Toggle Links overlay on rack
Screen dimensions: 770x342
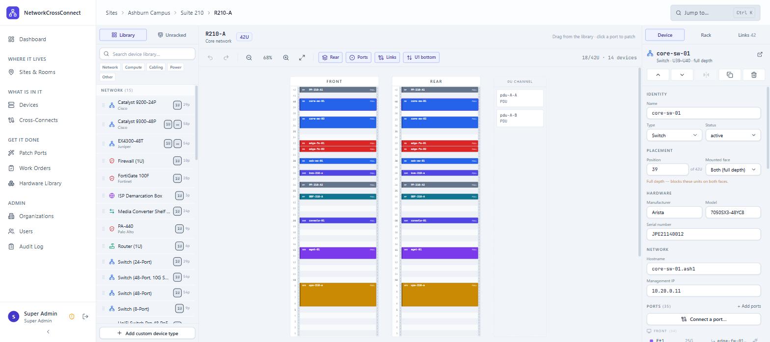coord(387,57)
